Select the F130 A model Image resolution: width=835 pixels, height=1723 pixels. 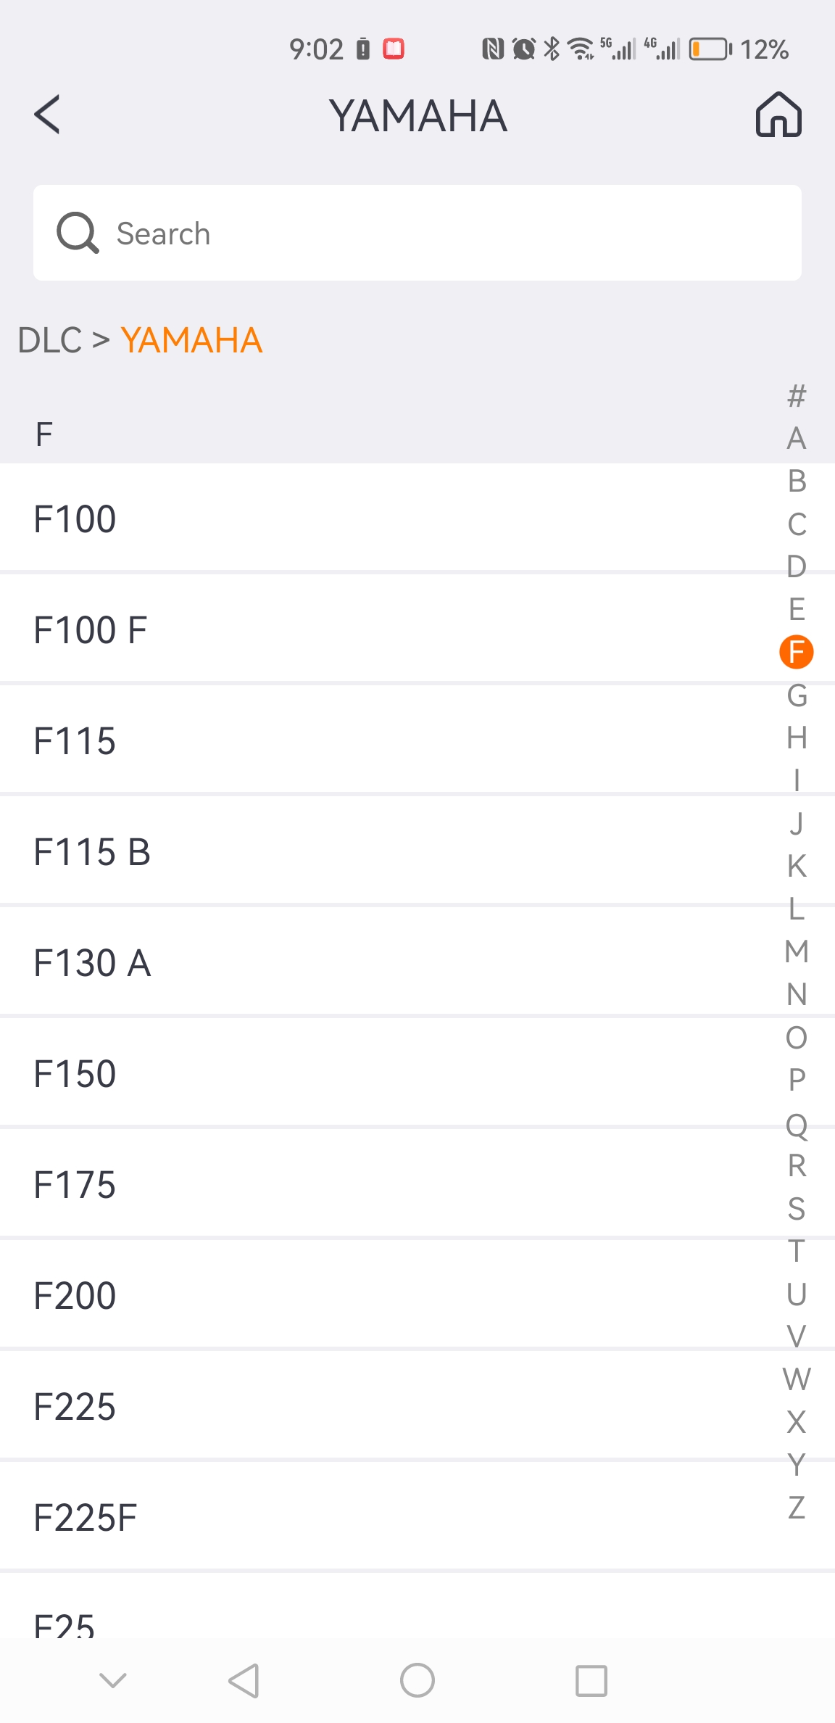point(417,962)
